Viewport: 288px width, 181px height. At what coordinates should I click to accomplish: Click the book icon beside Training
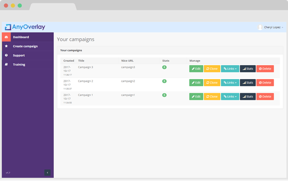coord(6,65)
